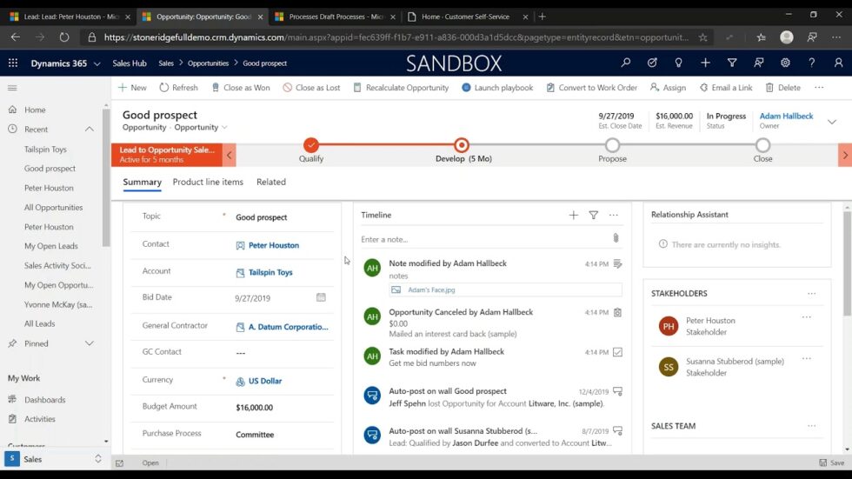Open timeline more options ellipsis
Viewport: 852px width, 479px height.
(614, 215)
